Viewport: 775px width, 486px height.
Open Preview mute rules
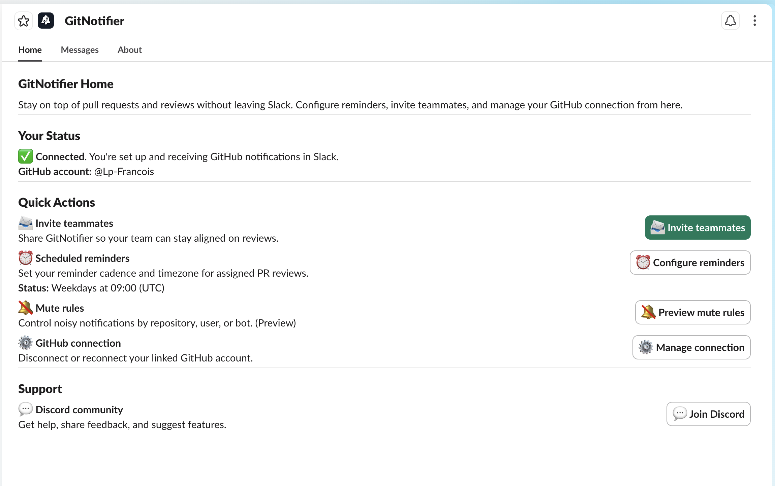692,312
